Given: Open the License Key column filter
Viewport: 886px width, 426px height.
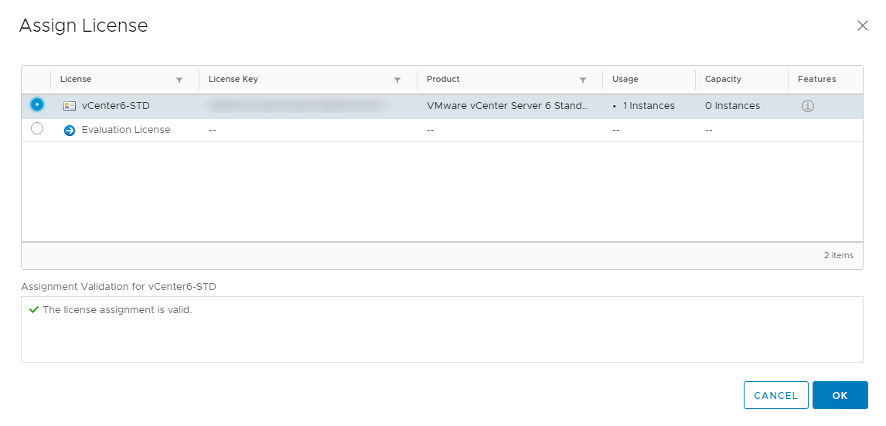Looking at the screenshot, I should tap(397, 80).
